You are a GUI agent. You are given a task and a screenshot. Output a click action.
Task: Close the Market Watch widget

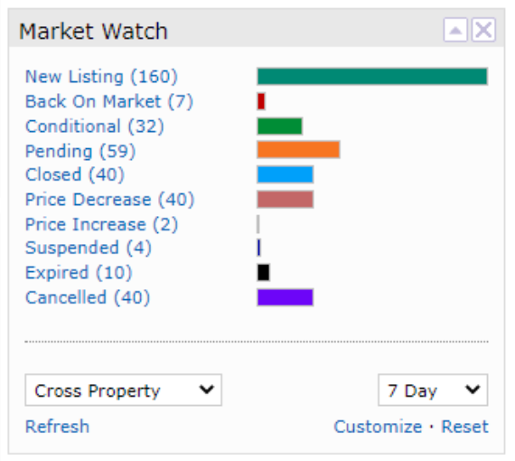(x=483, y=30)
